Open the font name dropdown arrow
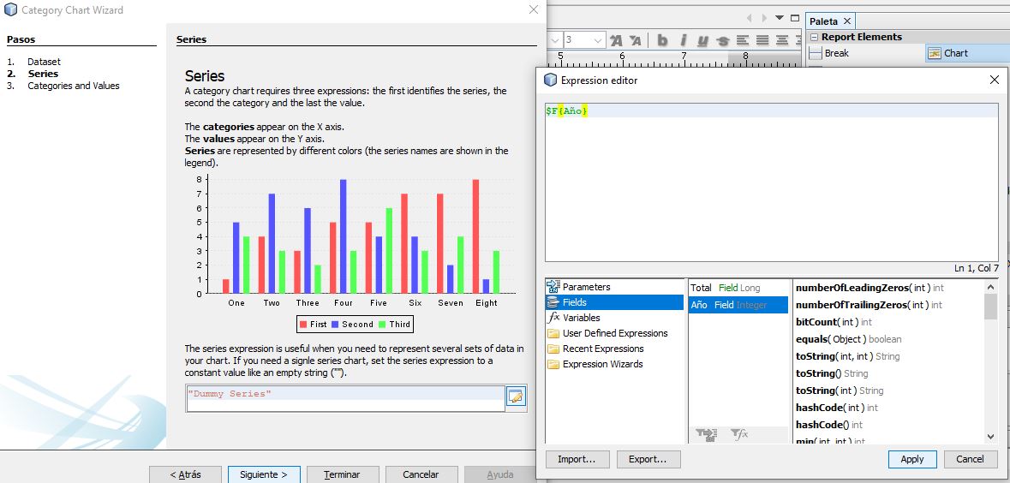 click(555, 40)
